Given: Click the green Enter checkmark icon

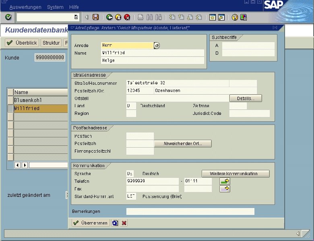Looking at the screenshot, I should click(8, 17).
